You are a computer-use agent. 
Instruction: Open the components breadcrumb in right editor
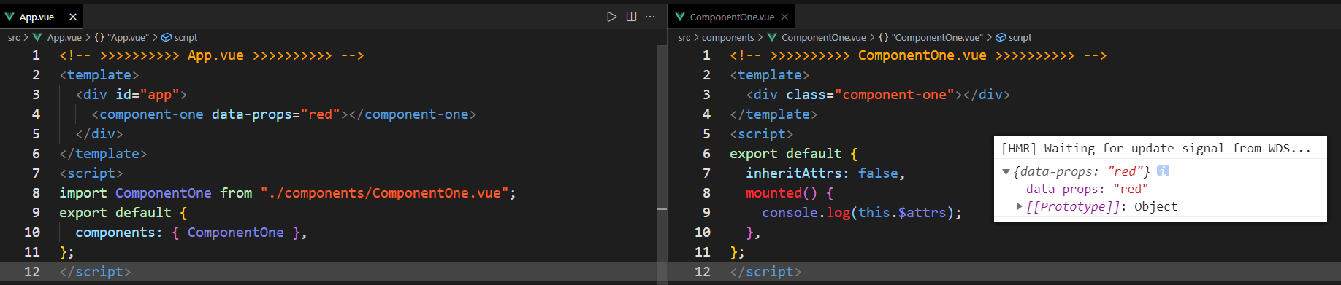click(727, 37)
